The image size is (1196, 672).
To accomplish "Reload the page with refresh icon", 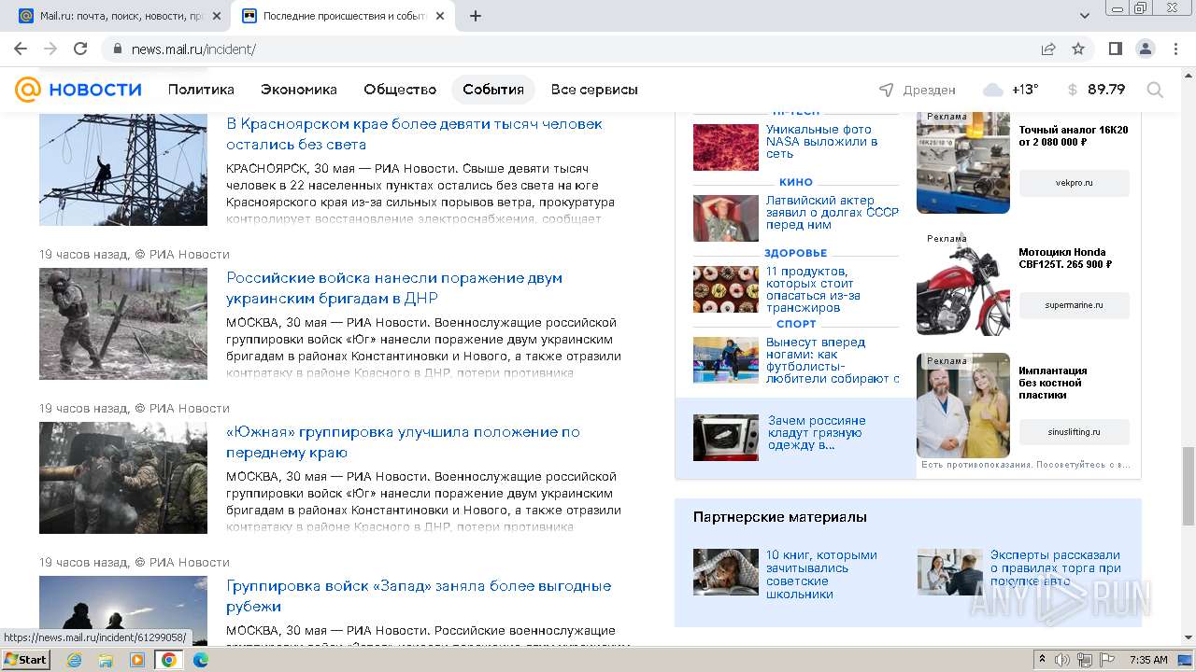I will point(80,49).
